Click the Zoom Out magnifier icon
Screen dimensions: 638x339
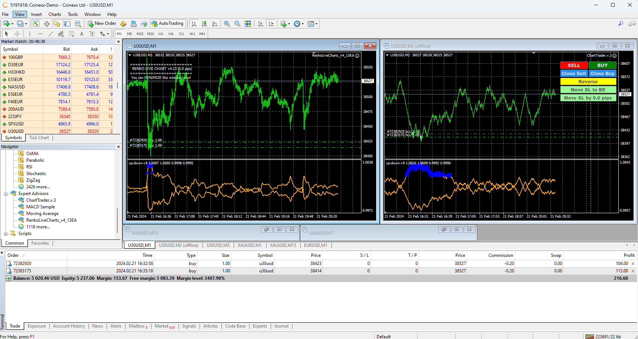click(237, 24)
